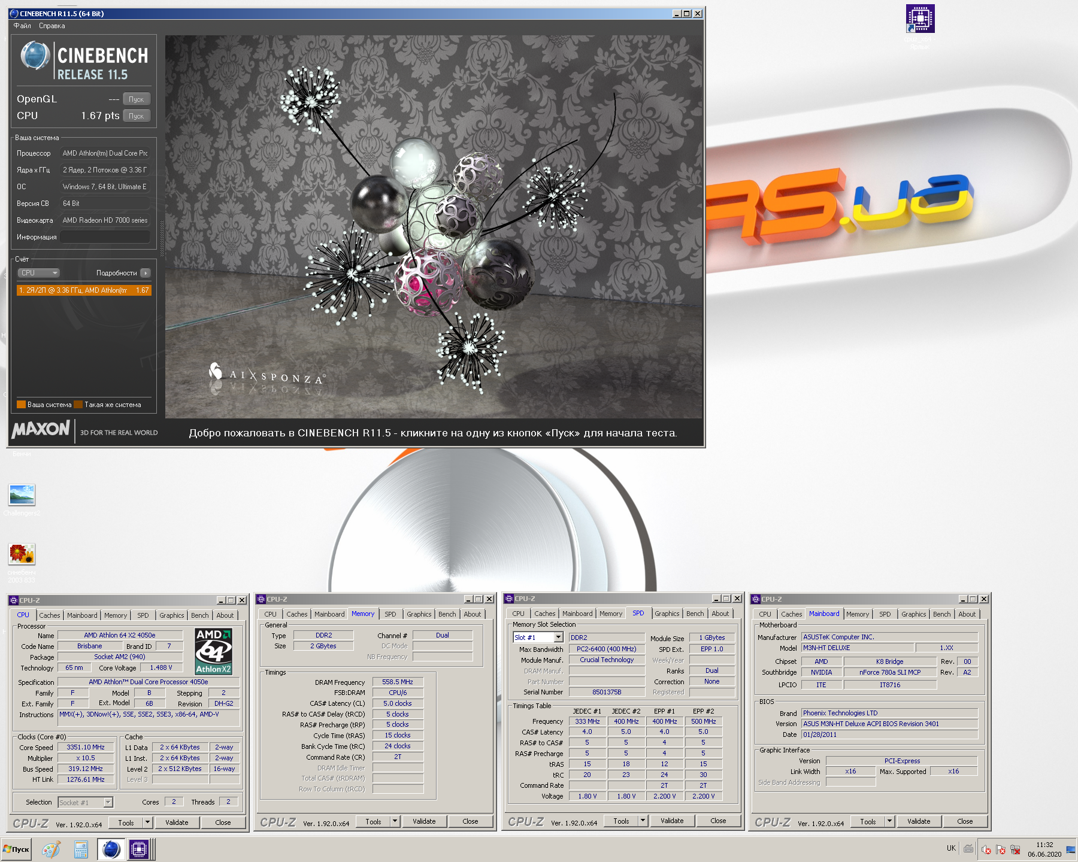Click the 11:32 clock in the system tray
Screen dimensions: 1078x862
click(x=1044, y=845)
